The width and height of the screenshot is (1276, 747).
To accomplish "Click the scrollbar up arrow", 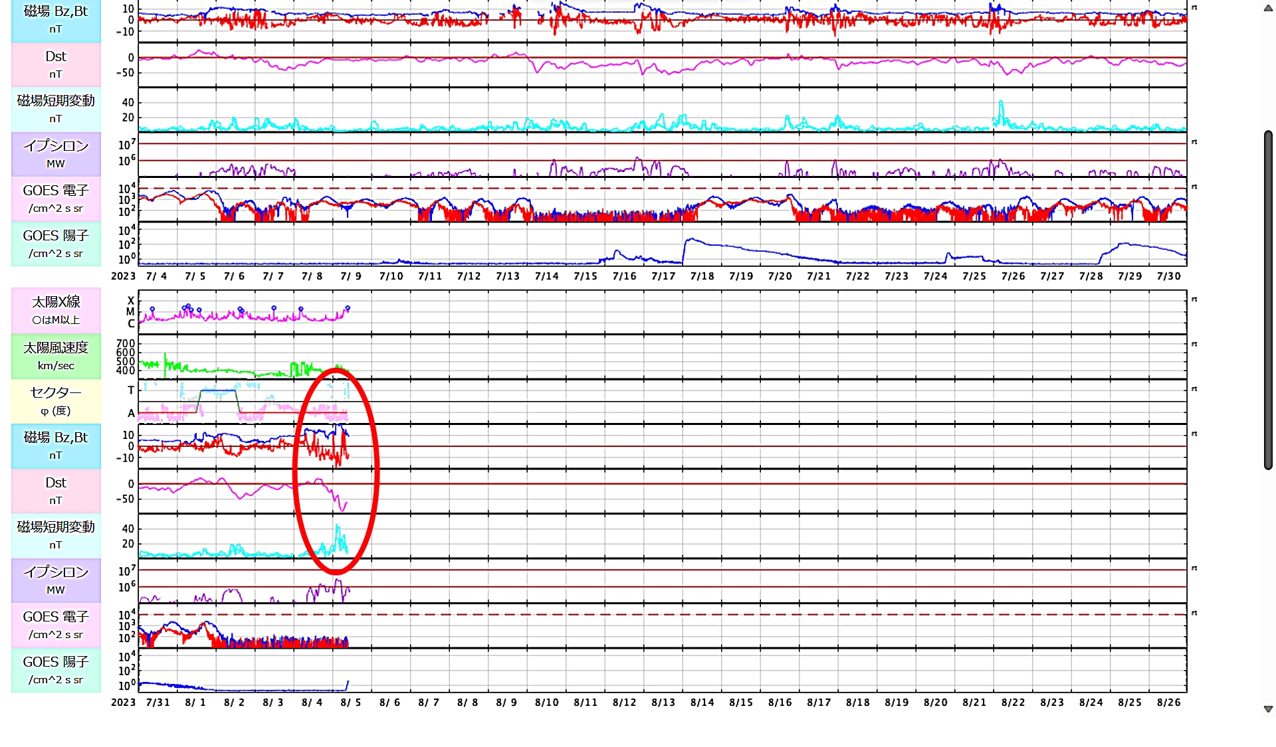I will pyautogui.click(x=1268, y=9).
